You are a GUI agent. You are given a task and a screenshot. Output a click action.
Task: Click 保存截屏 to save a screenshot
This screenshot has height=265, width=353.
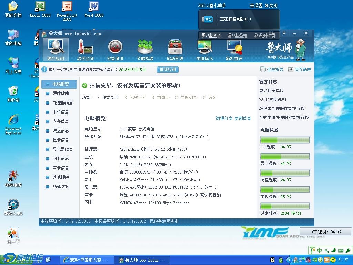coord(299,69)
